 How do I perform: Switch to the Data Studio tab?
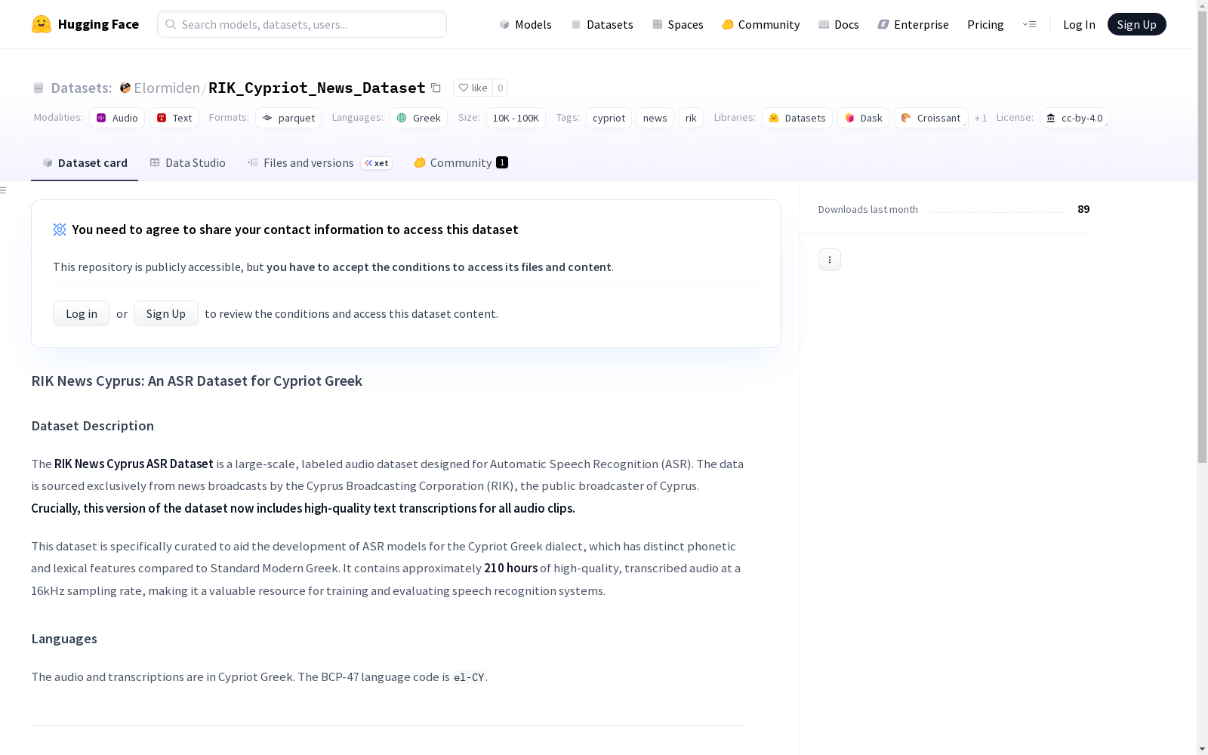188,163
